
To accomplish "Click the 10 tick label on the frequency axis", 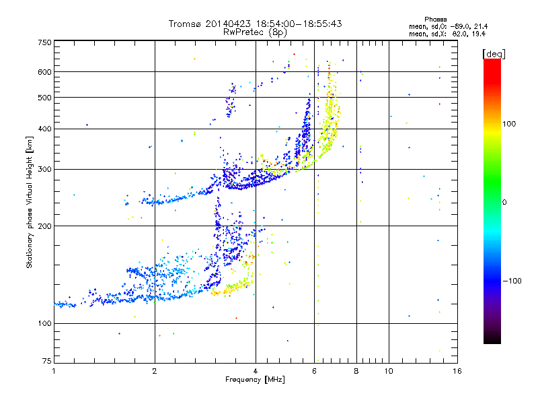I will tap(389, 371).
